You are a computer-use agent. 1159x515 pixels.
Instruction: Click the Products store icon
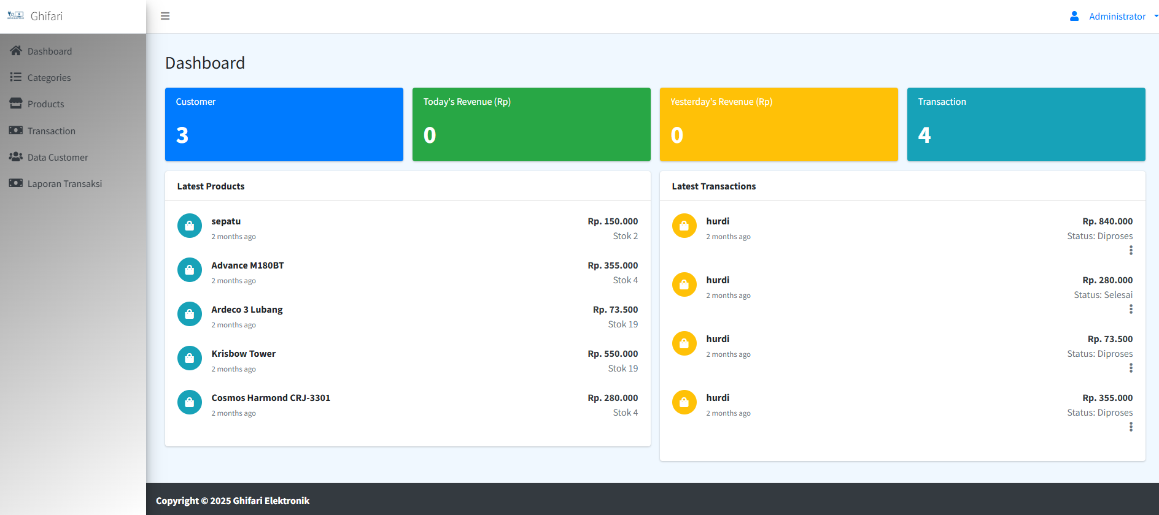16,104
